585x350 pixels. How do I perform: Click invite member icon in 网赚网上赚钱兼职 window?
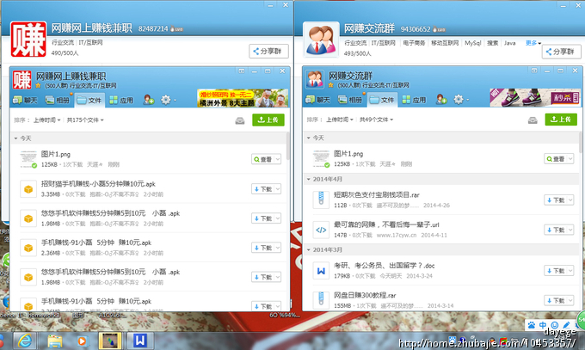point(149,100)
